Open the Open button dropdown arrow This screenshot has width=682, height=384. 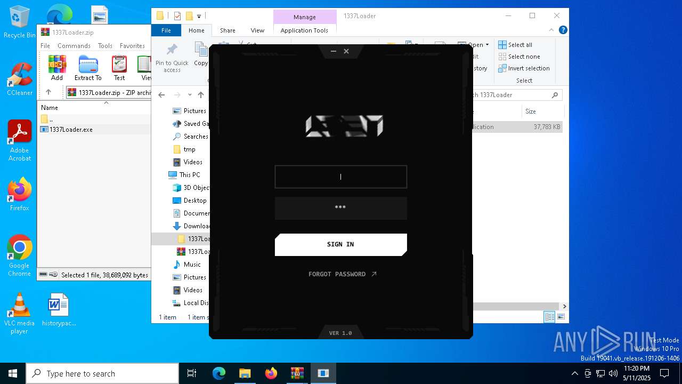pyautogui.click(x=487, y=45)
